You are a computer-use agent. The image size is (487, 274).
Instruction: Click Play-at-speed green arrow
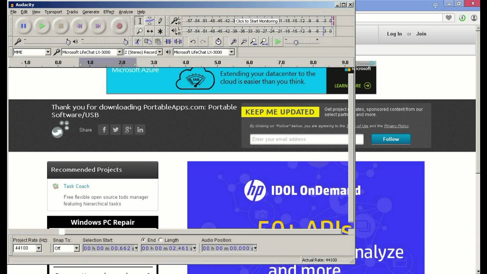tap(278, 42)
